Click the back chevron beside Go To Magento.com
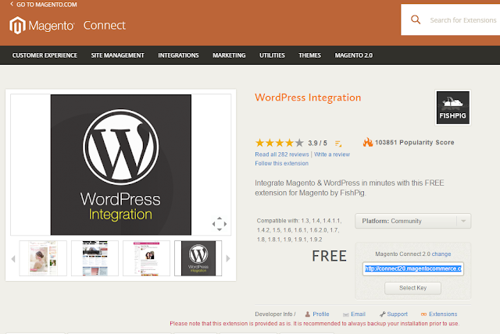Screen dimensions: 500x334 coord(12,4)
